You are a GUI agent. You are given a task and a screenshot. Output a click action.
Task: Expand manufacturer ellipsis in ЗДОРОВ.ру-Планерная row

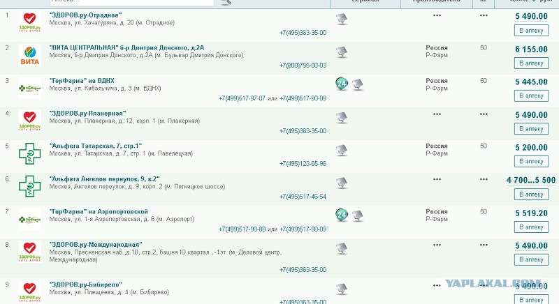pyautogui.click(x=437, y=114)
